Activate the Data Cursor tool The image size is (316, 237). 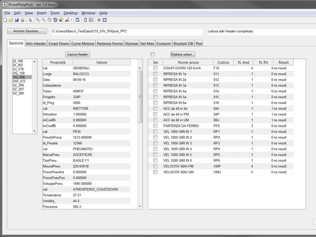(61, 20)
